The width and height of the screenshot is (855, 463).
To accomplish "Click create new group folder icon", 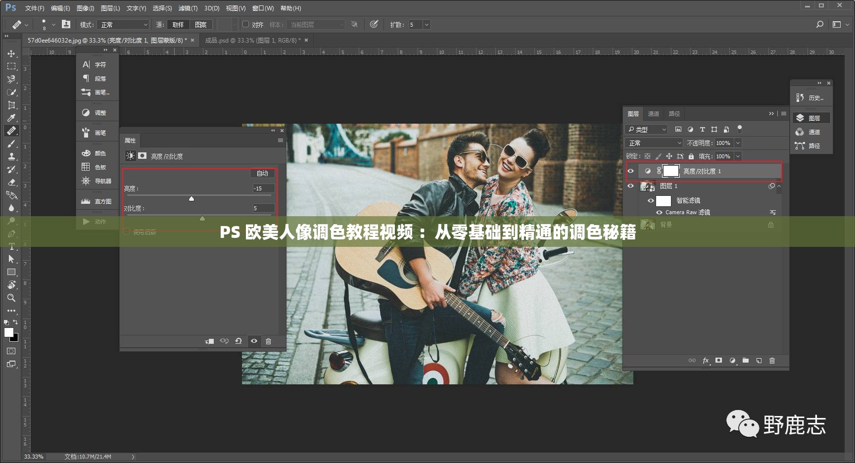I will (746, 361).
